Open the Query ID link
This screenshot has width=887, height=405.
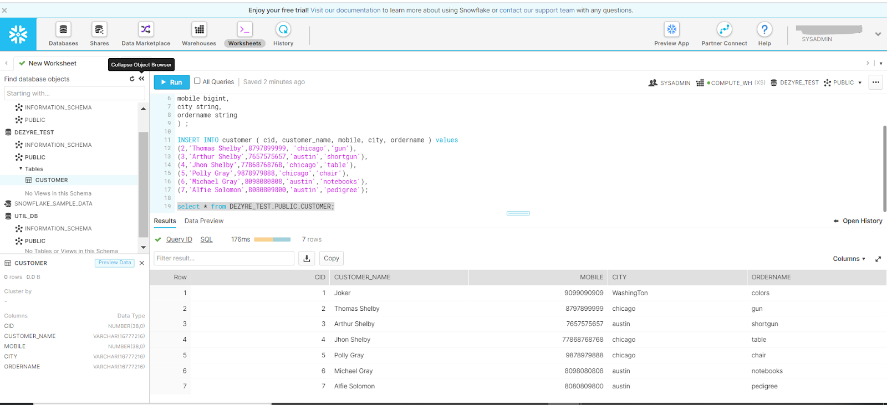pyautogui.click(x=179, y=239)
